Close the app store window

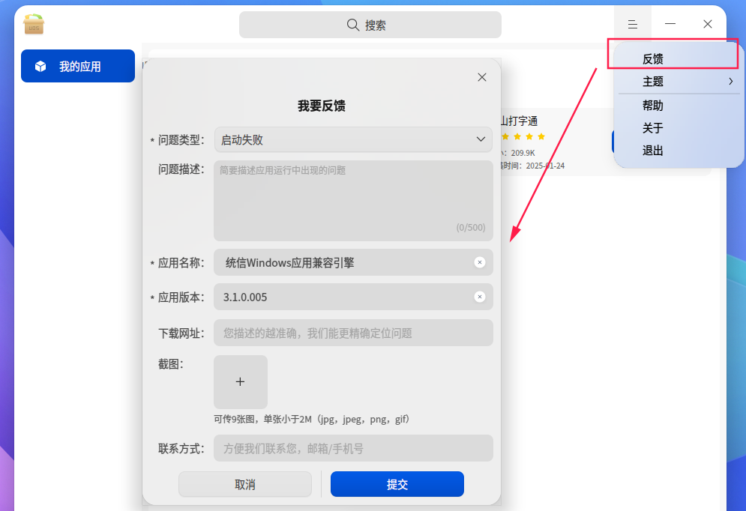(x=708, y=24)
